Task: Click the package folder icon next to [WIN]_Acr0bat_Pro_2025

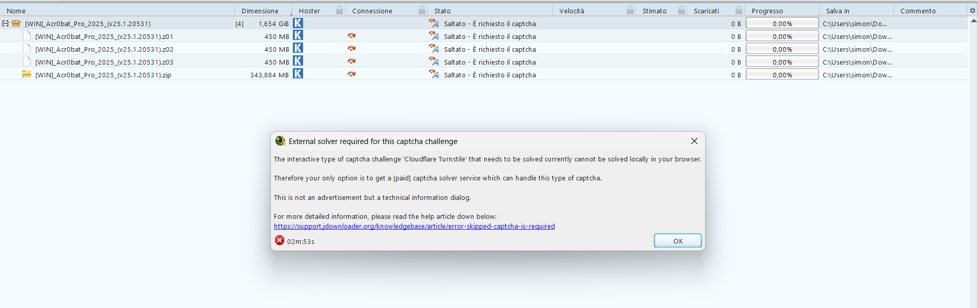Action: [x=16, y=24]
